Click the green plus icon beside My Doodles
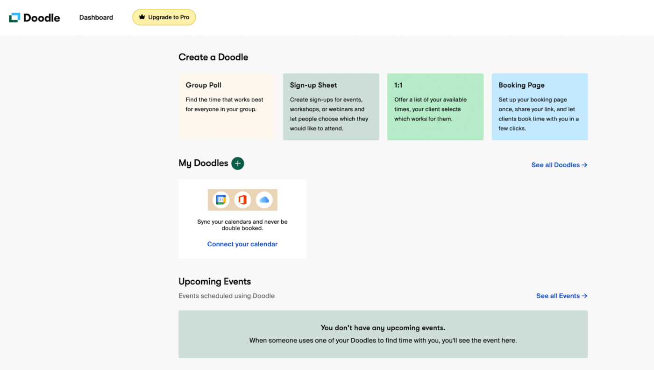Screen dimensions: 654x370 (238, 163)
